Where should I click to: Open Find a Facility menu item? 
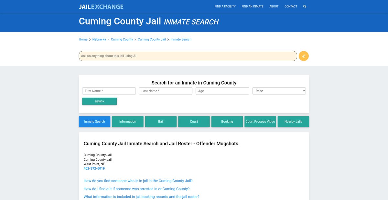[x=225, y=6]
